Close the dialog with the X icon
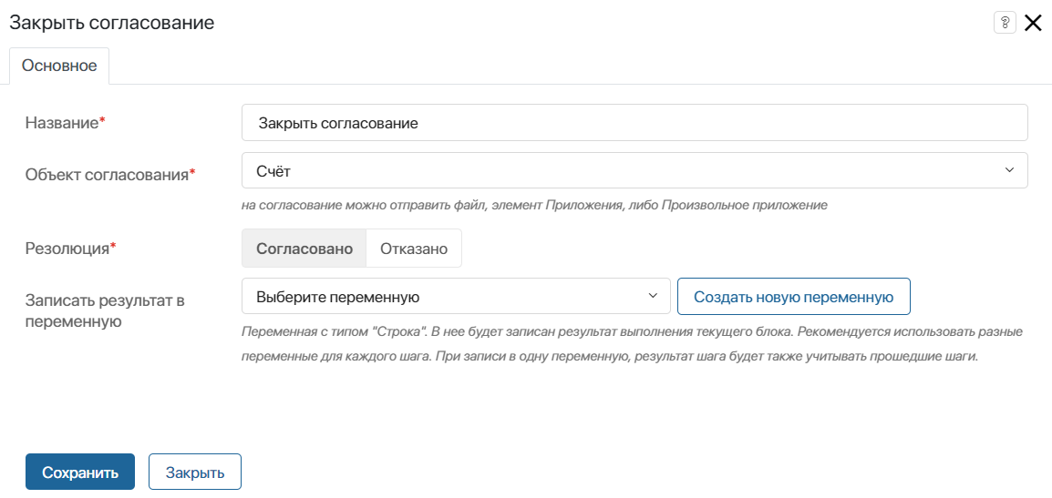1052x498 pixels. (1033, 23)
